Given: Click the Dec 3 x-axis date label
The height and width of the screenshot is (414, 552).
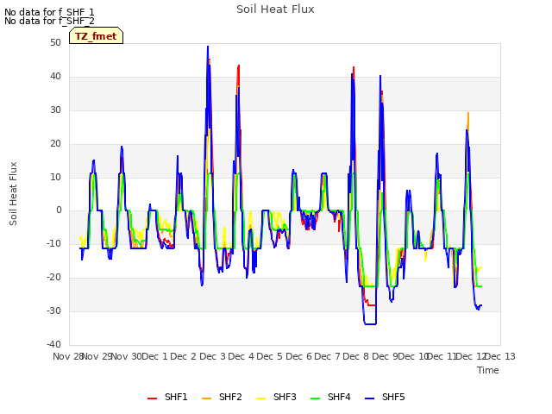Looking at the screenshot, I should point(212,356).
